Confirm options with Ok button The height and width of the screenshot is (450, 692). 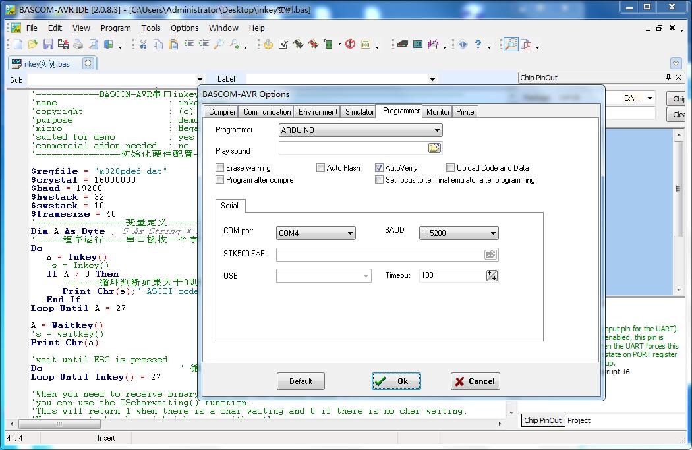[x=396, y=381]
